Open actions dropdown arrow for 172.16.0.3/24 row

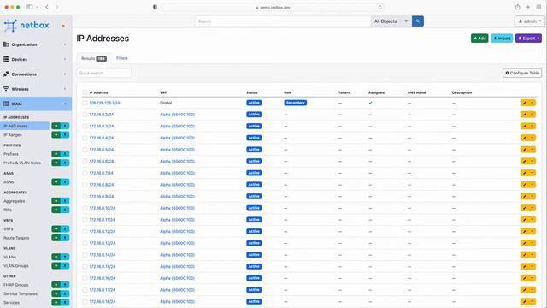tap(532, 126)
